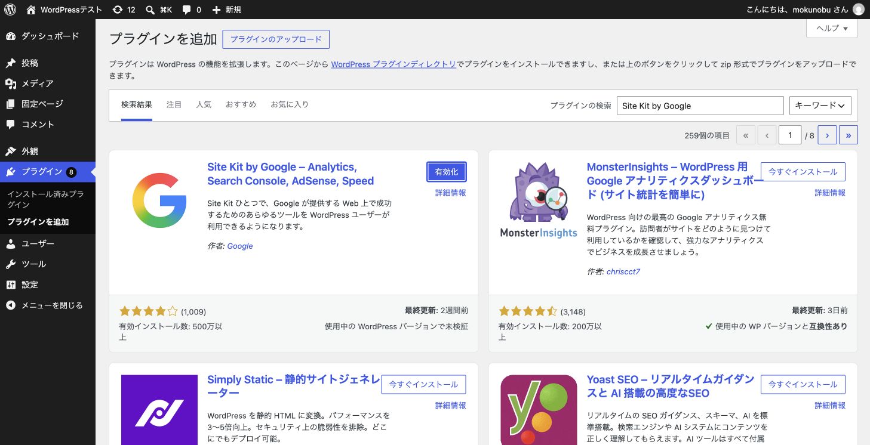Click 最終更新: 3日前 text
The width and height of the screenshot is (870, 445).
coord(819,311)
